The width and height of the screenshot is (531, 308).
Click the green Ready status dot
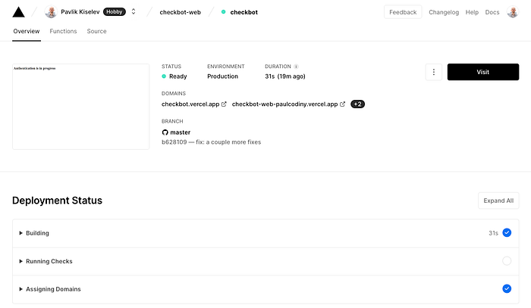pos(164,76)
